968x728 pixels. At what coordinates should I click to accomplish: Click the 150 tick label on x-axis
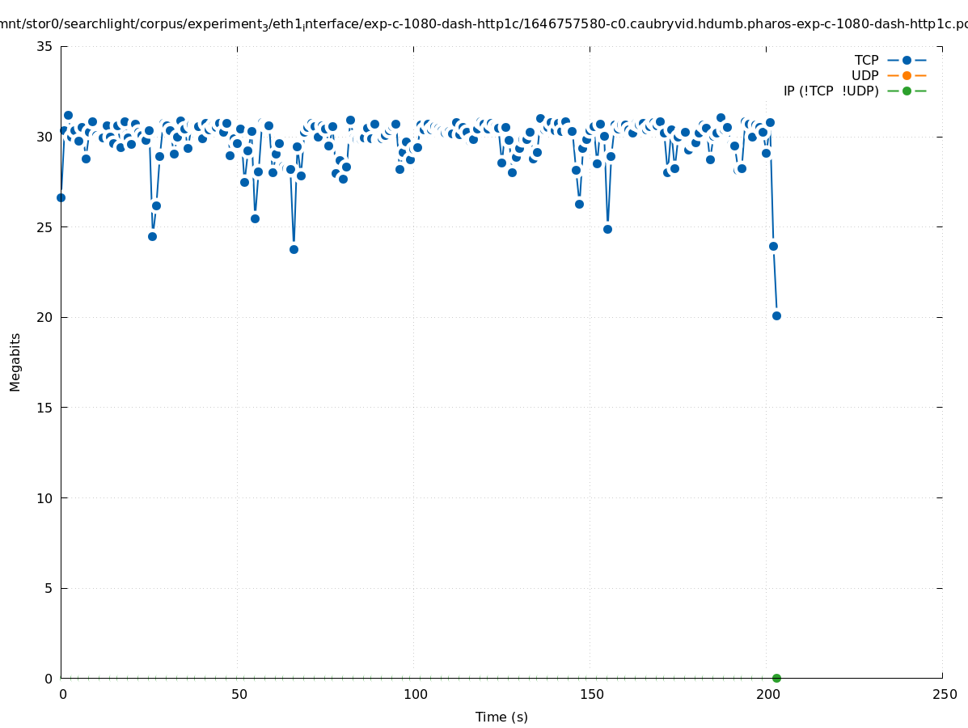(591, 694)
